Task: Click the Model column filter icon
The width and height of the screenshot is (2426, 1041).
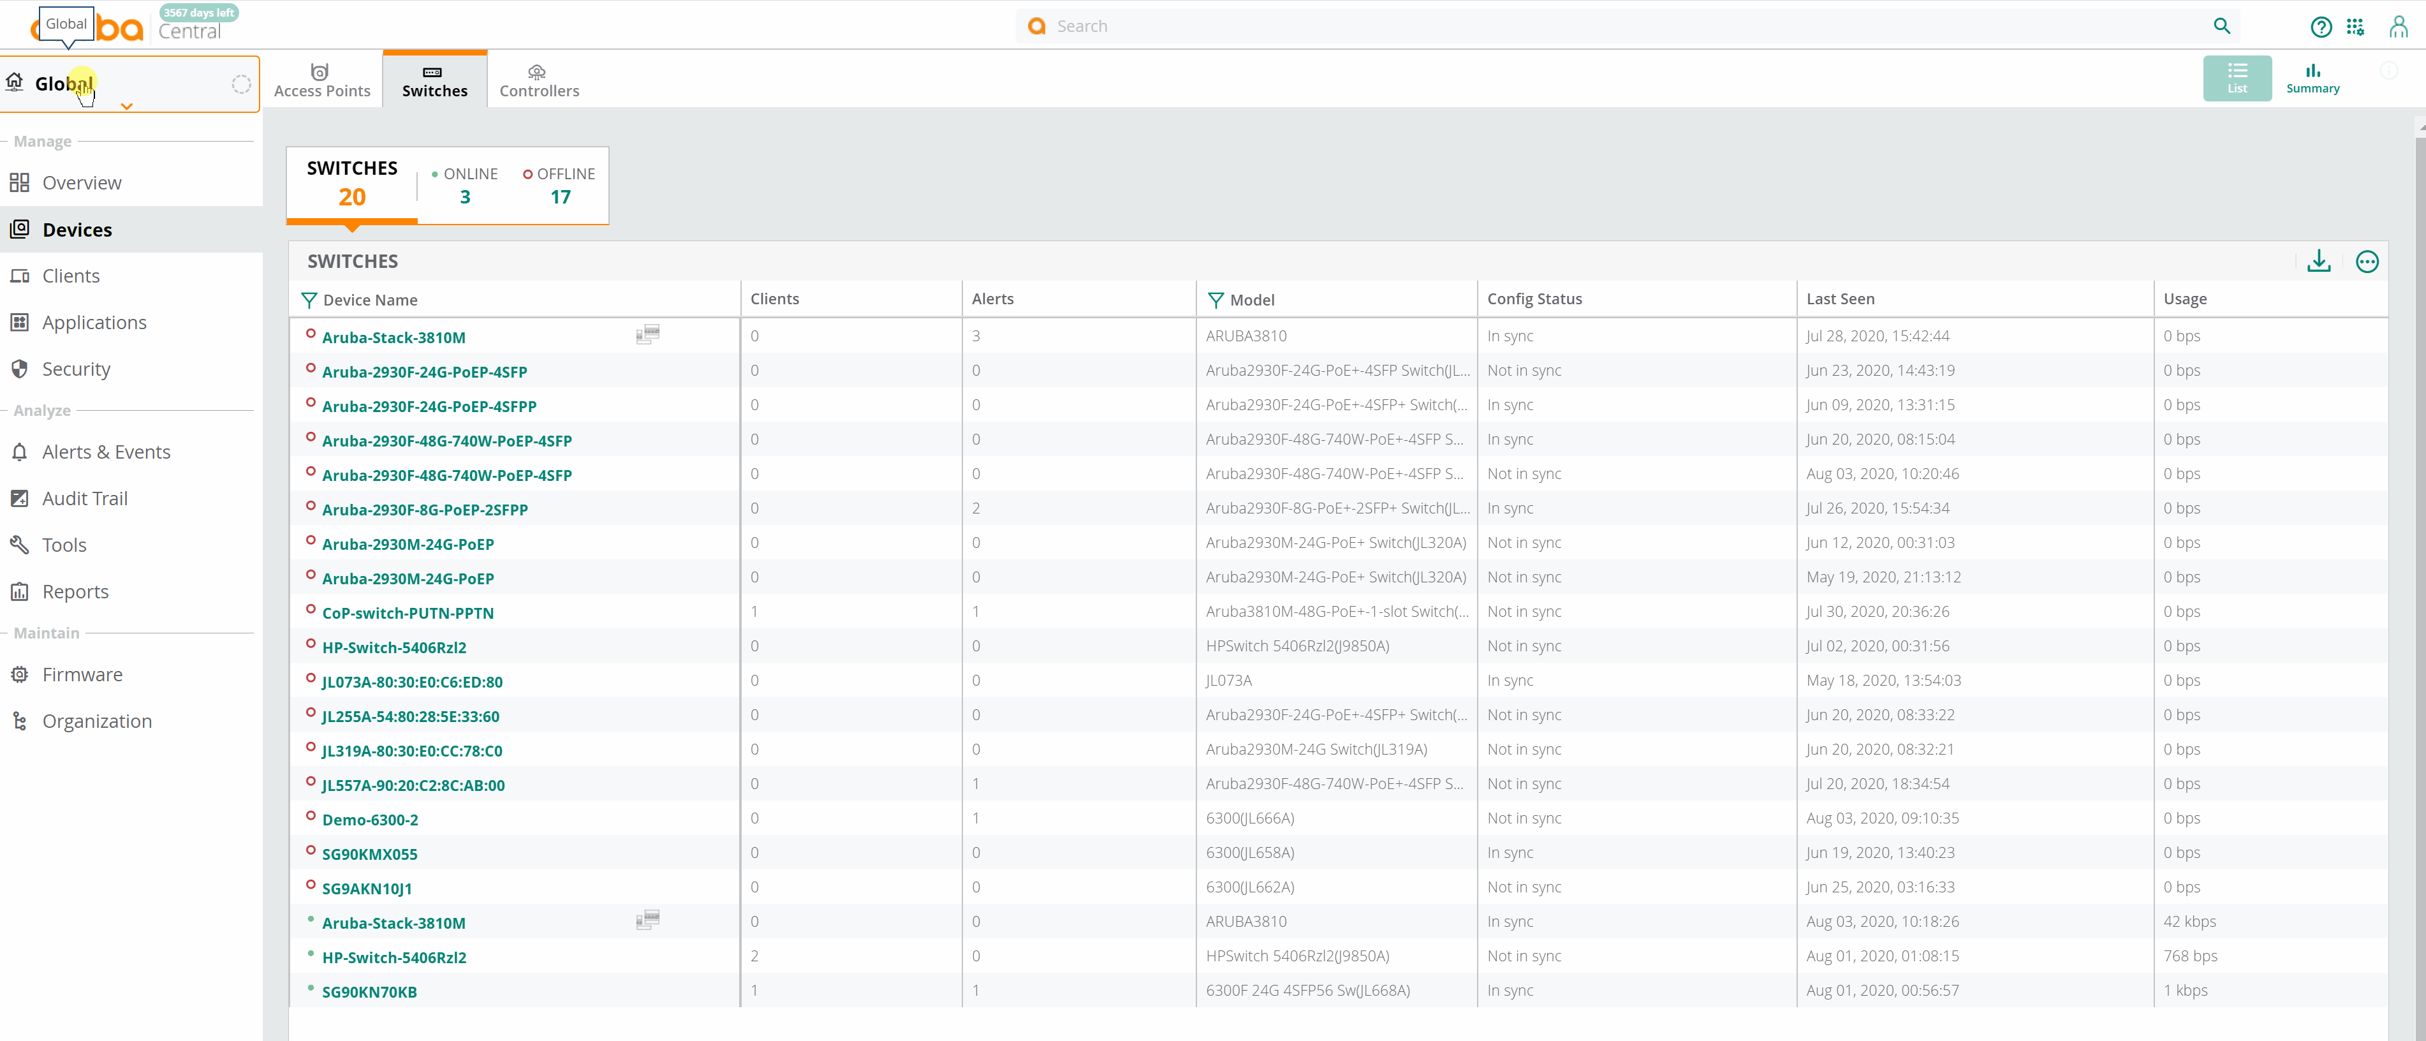Action: click(1215, 300)
